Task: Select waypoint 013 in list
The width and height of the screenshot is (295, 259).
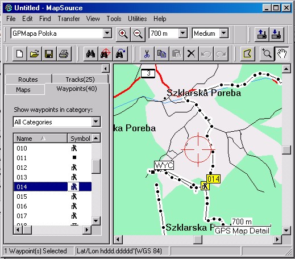Action: click(x=53, y=177)
